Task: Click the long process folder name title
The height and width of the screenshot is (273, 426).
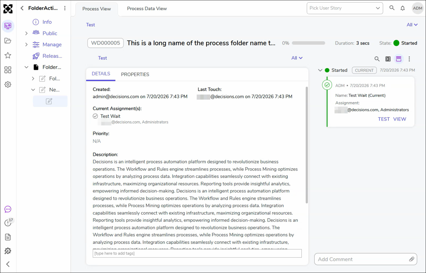Action: [x=201, y=43]
